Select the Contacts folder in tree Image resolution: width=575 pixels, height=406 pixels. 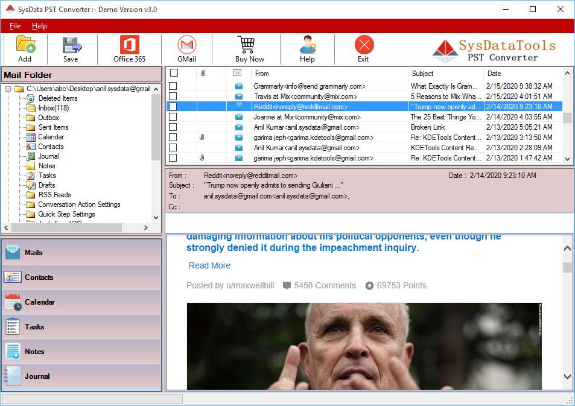(51, 147)
